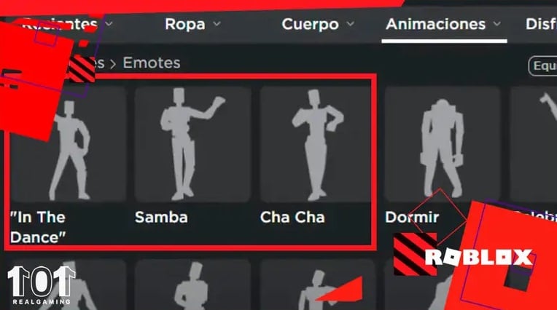Open the Animaciones tab
557x310 pixels.
(436, 24)
